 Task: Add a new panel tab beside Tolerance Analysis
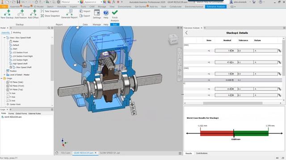tap(205, 28)
